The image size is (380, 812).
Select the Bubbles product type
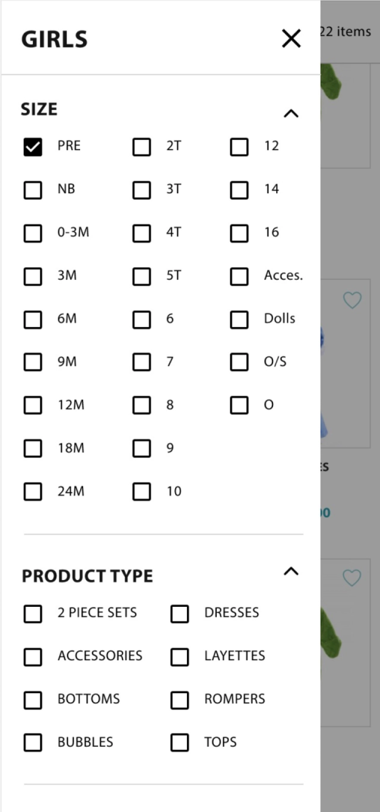33,742
